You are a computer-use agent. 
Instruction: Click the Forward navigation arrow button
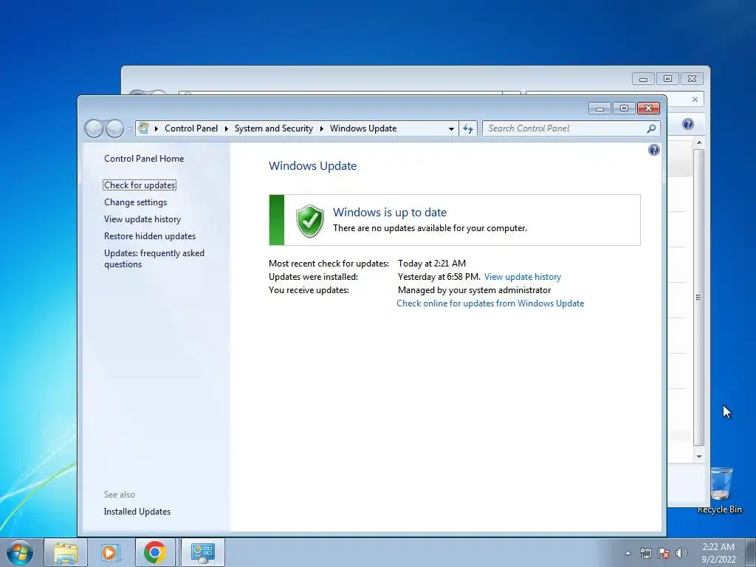click(x=114, y=128)
